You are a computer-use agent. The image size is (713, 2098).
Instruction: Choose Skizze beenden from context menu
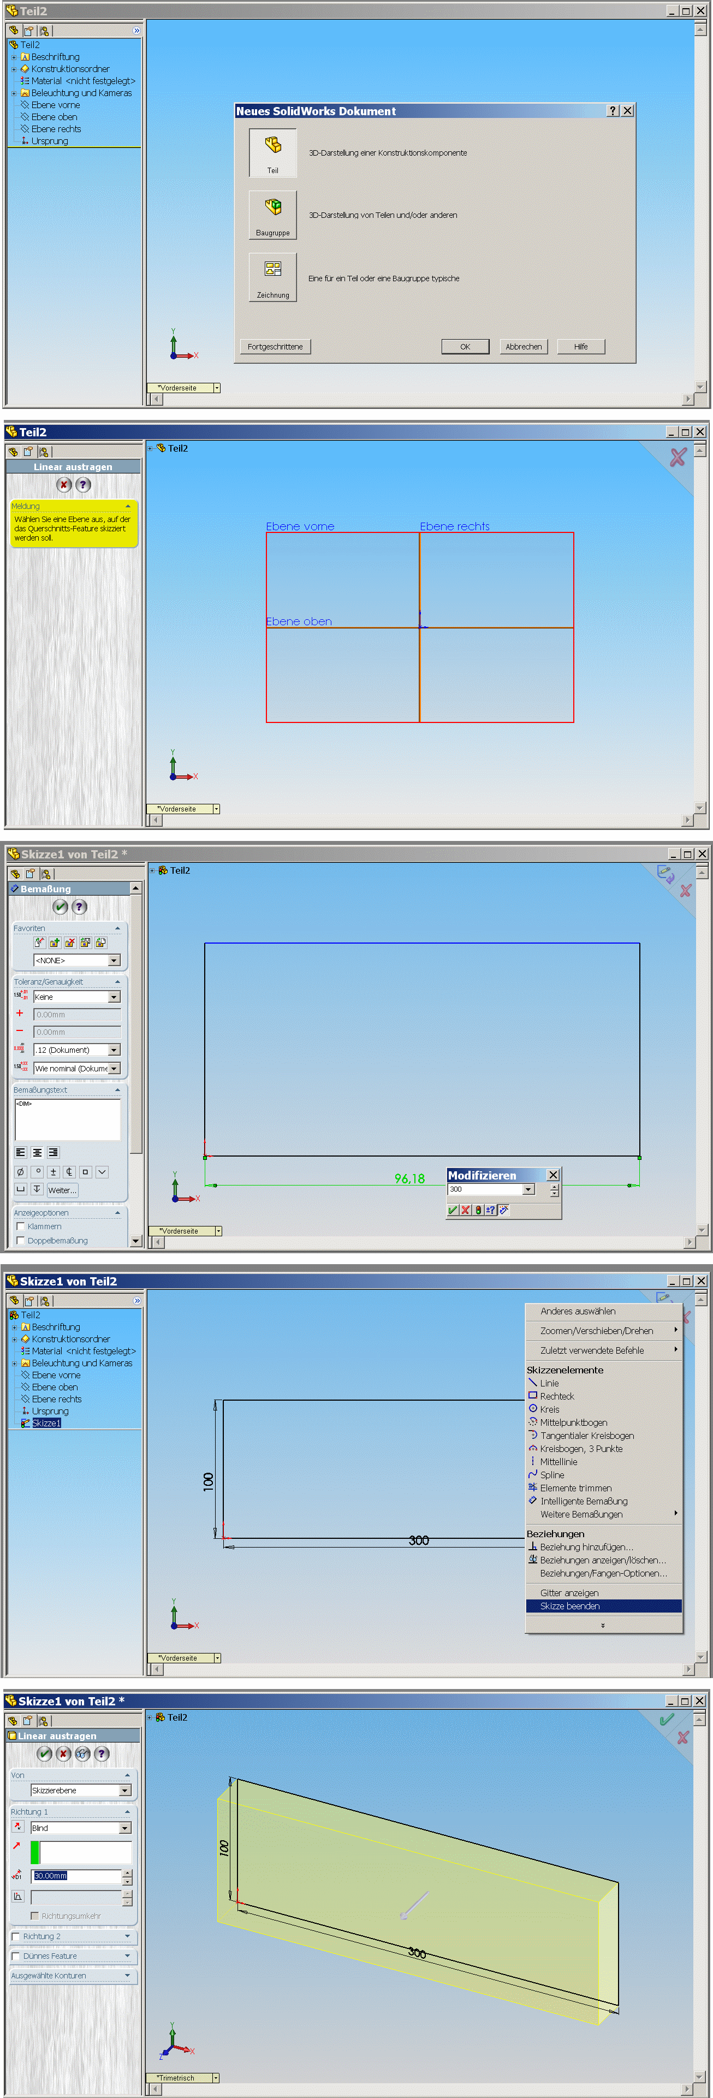coord(603,1606)
